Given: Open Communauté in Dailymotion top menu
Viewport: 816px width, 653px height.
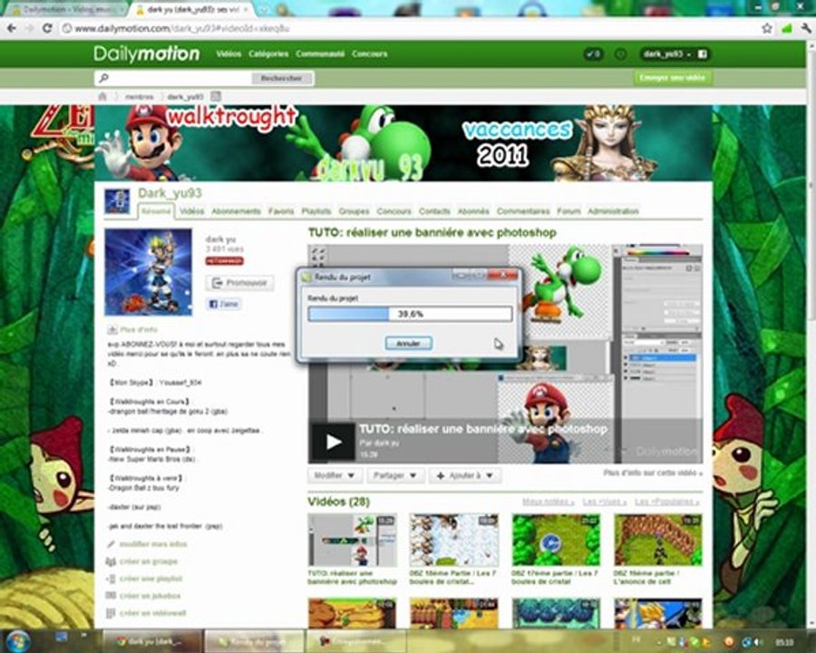Looking at the screenshot, I should click(320, 54).
